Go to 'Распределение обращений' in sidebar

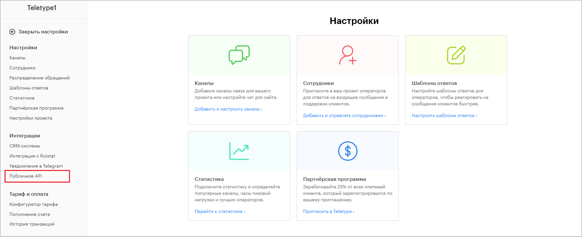(40, 78)
